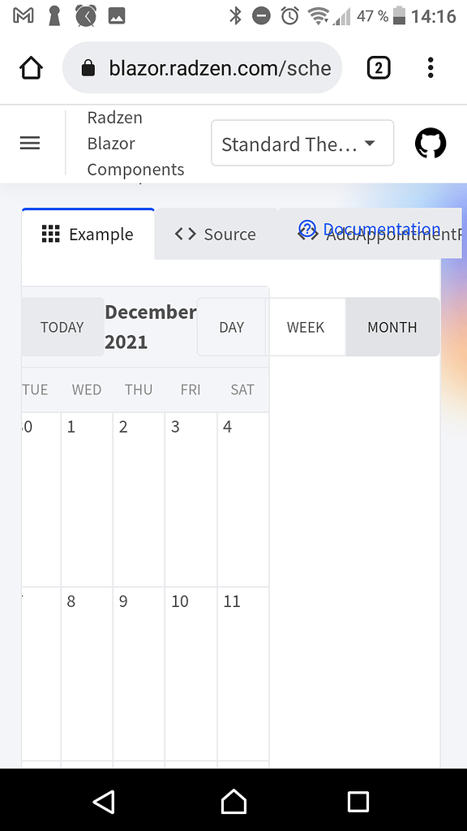Open the Chrome tab switcher showing 2 tabs
The height and width of the screenshot is (831, 467).
coord(379,67)
